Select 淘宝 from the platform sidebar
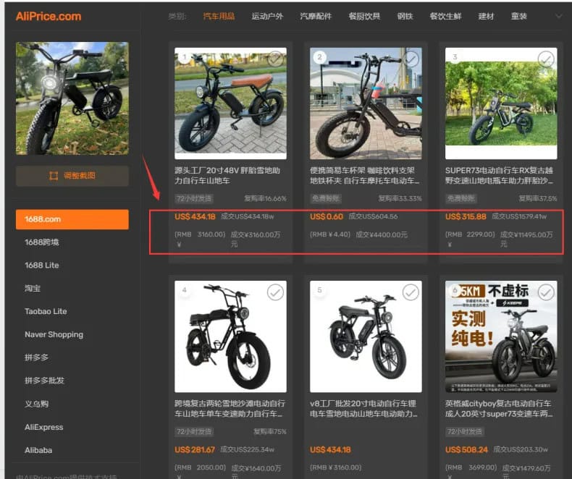The width and height of the screenshot is (572, 479). pos(34,288)
